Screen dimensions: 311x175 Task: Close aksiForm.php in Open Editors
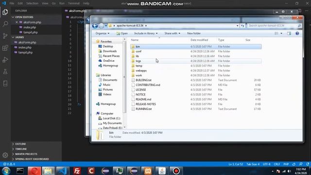17,22
